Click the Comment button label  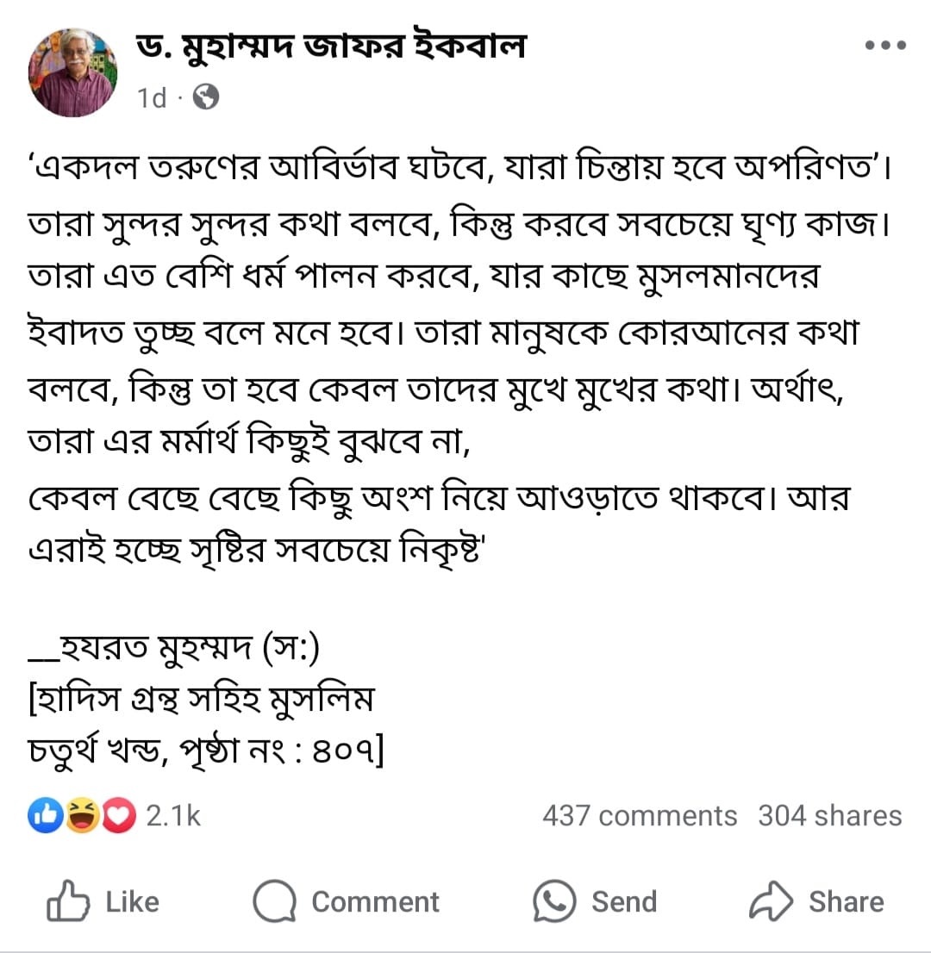point(375,901)
